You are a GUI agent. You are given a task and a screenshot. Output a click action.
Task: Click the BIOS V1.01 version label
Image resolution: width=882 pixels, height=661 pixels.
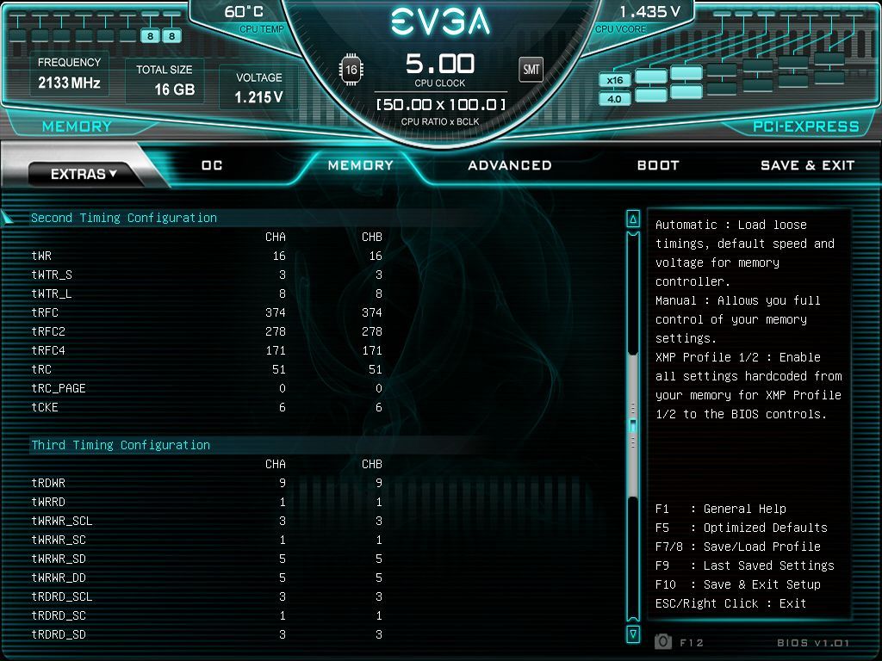pos(813,642)
